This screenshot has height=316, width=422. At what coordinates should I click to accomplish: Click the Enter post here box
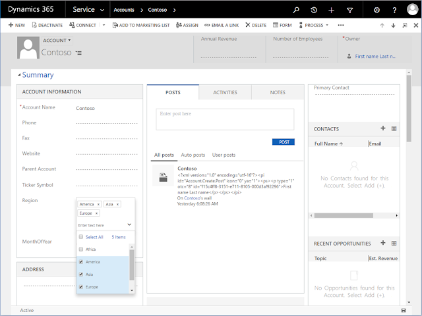(225, 119)
